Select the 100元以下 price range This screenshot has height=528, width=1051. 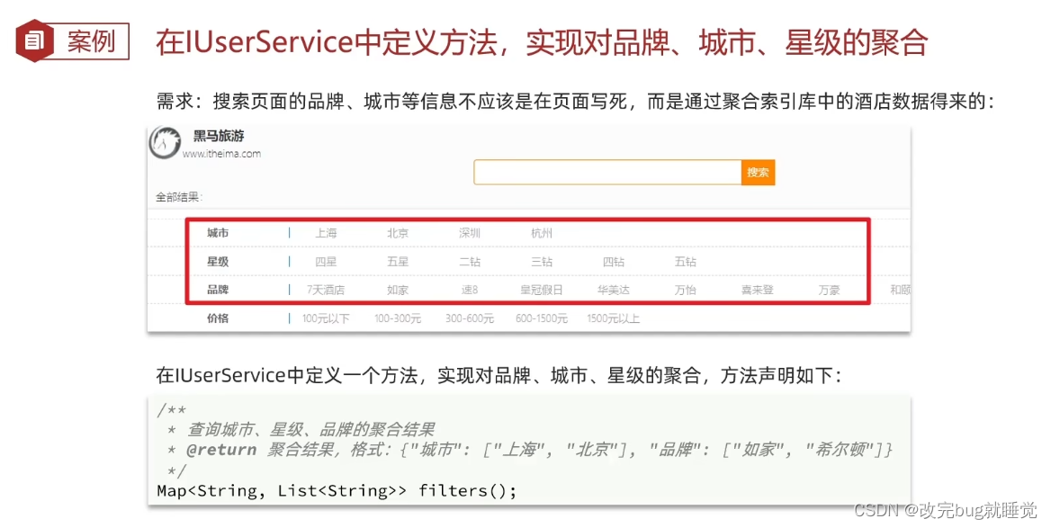tap(327, 318)
